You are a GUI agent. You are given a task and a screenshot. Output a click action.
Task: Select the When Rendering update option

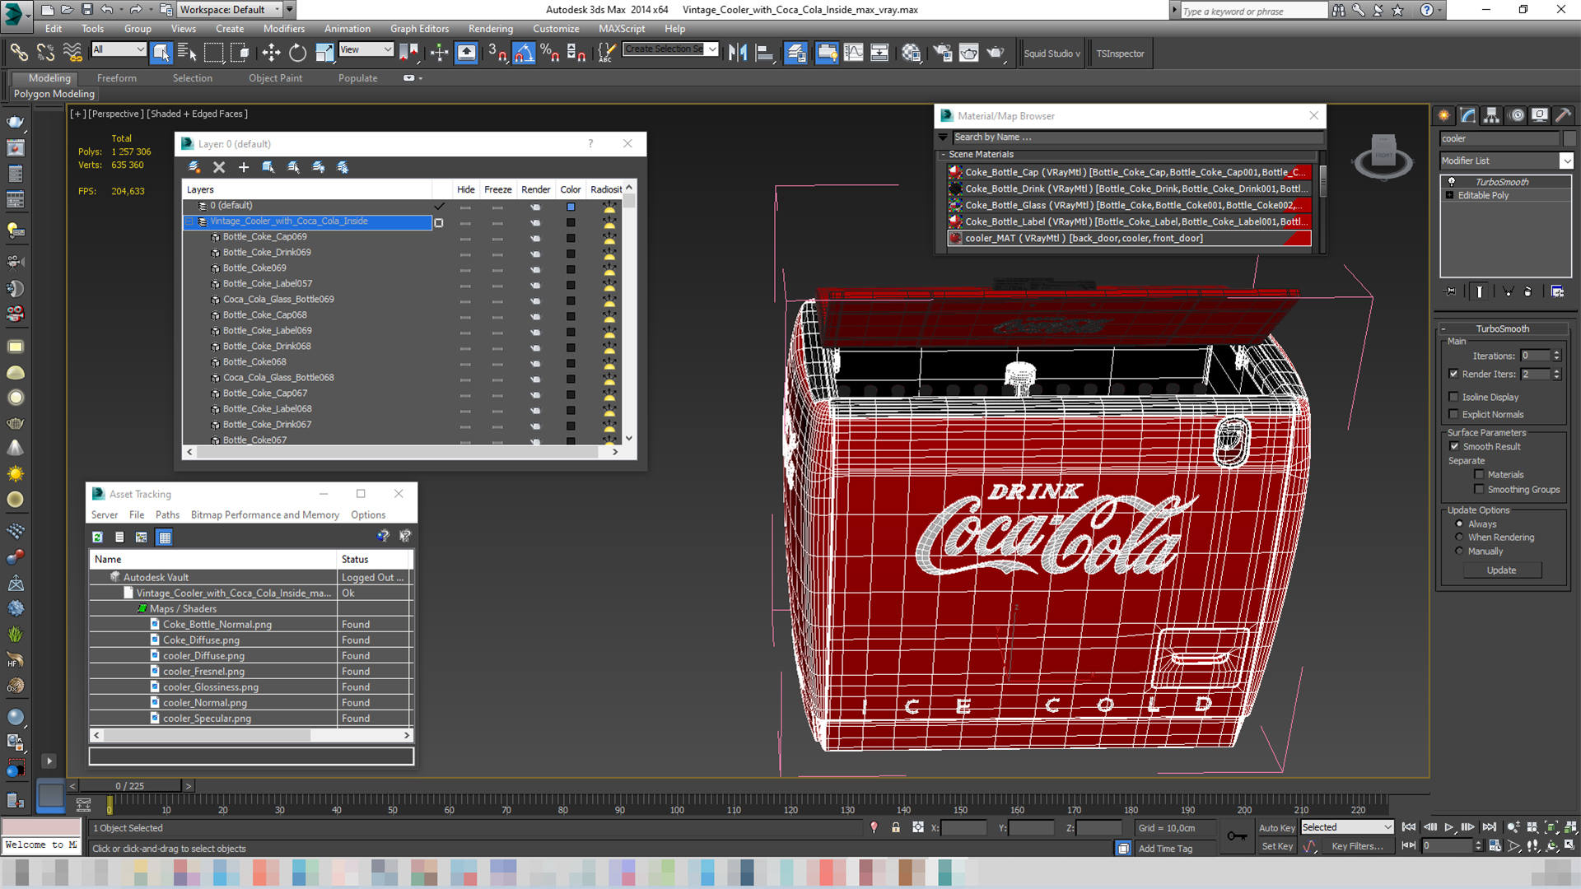coord(1459,537)
